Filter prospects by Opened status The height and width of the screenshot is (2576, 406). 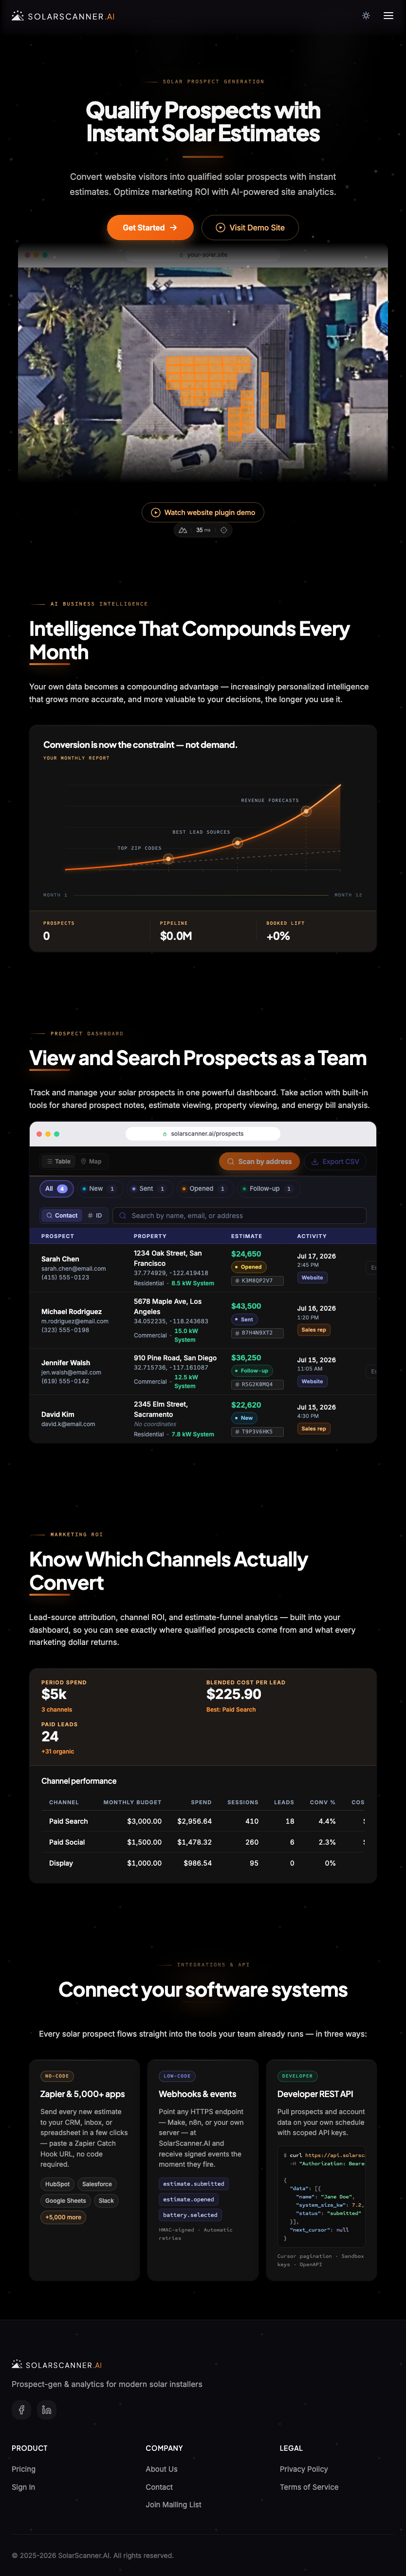[x=203, y=1188]
